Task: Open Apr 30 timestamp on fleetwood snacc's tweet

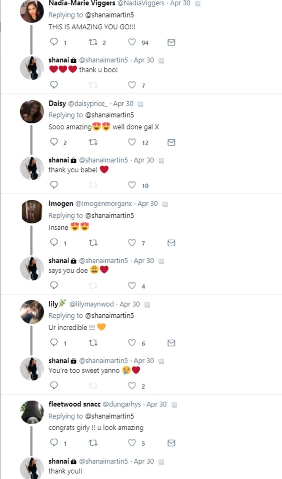Action: point(157,404)
